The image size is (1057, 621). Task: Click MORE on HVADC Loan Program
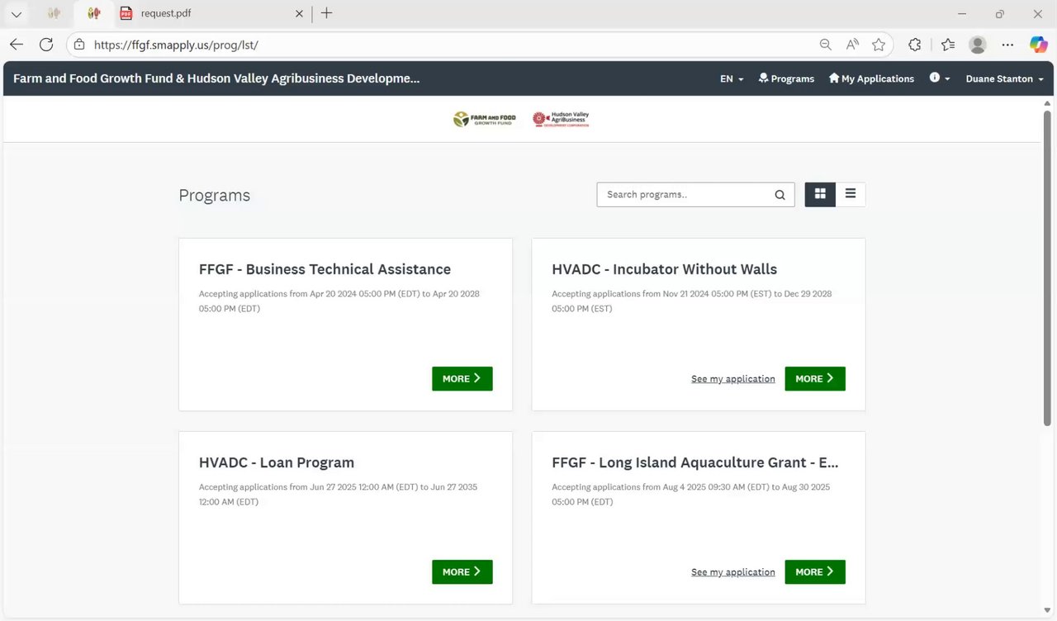462,572
